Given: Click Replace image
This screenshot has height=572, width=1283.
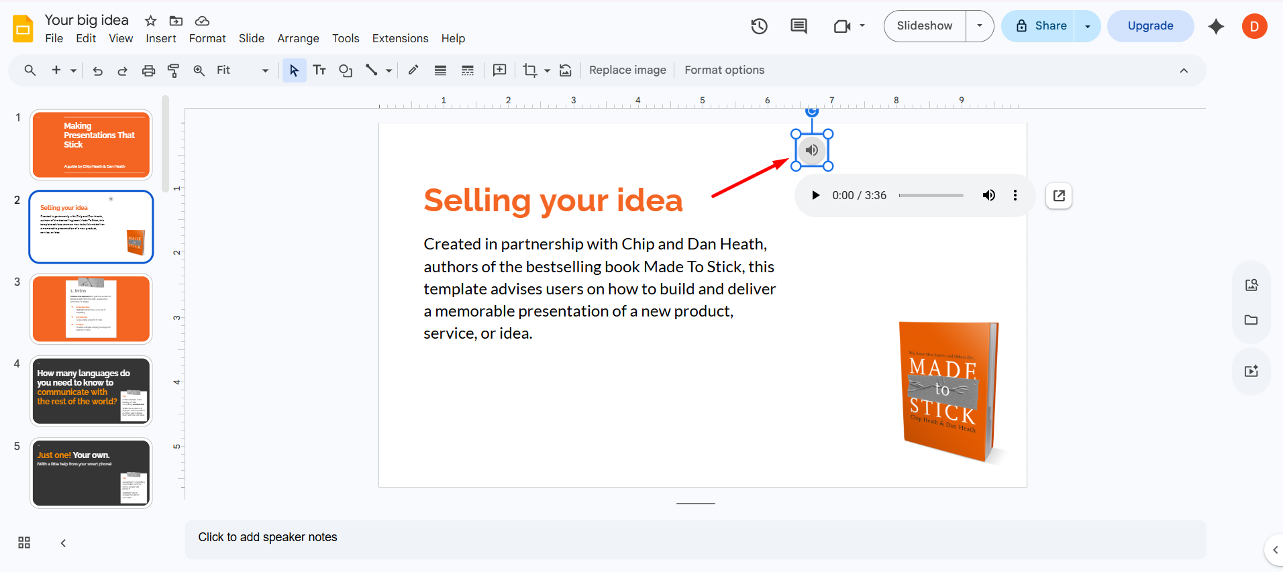Looking at the screenshot, I should tap(627, 70).
